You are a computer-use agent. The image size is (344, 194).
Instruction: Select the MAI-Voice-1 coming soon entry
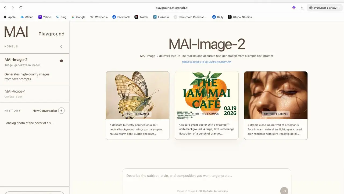(x=34, y=94)
